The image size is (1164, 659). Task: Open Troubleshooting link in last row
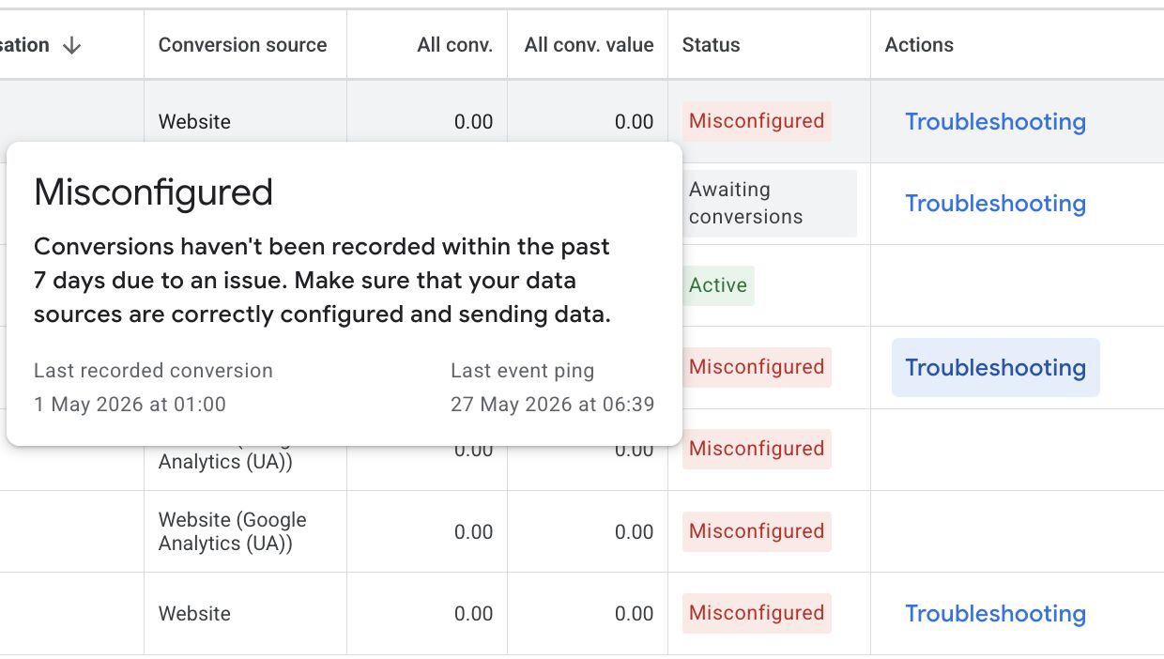tap(995, 614)
